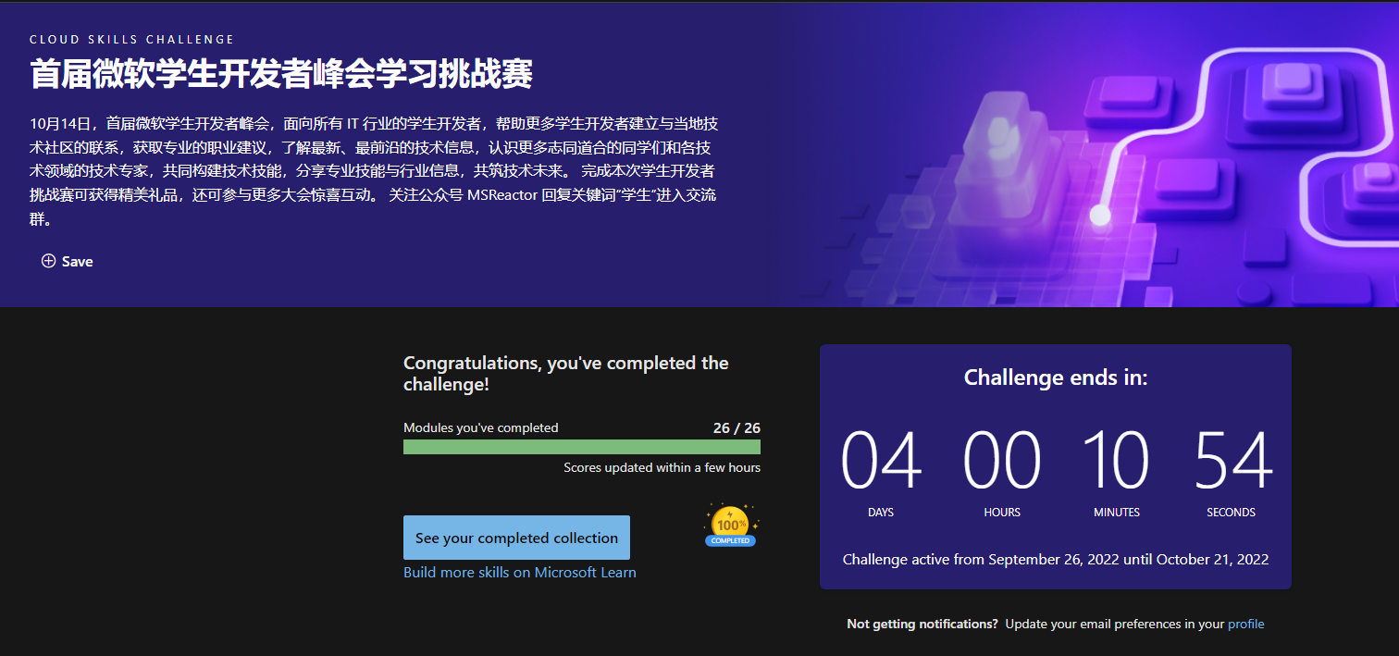
Task: Click the hero banner illustration
Action: (1092, 155)
